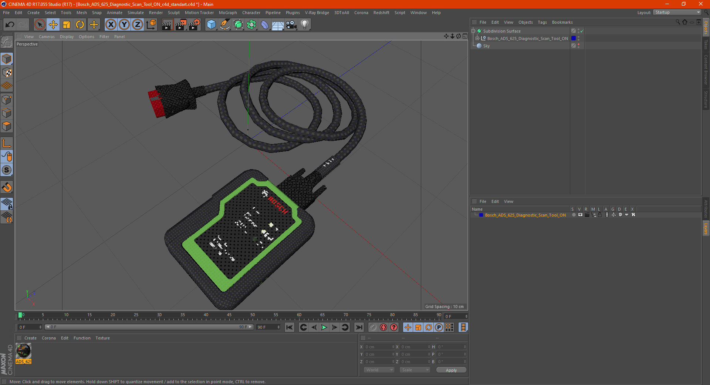Add a Floor environment object
The width and height of the screenshot is (710, 385).
point(278,25)
